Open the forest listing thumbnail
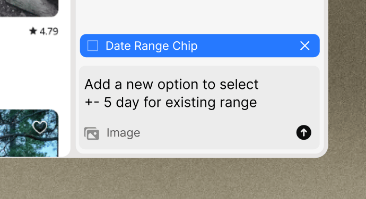 [29, 133]
